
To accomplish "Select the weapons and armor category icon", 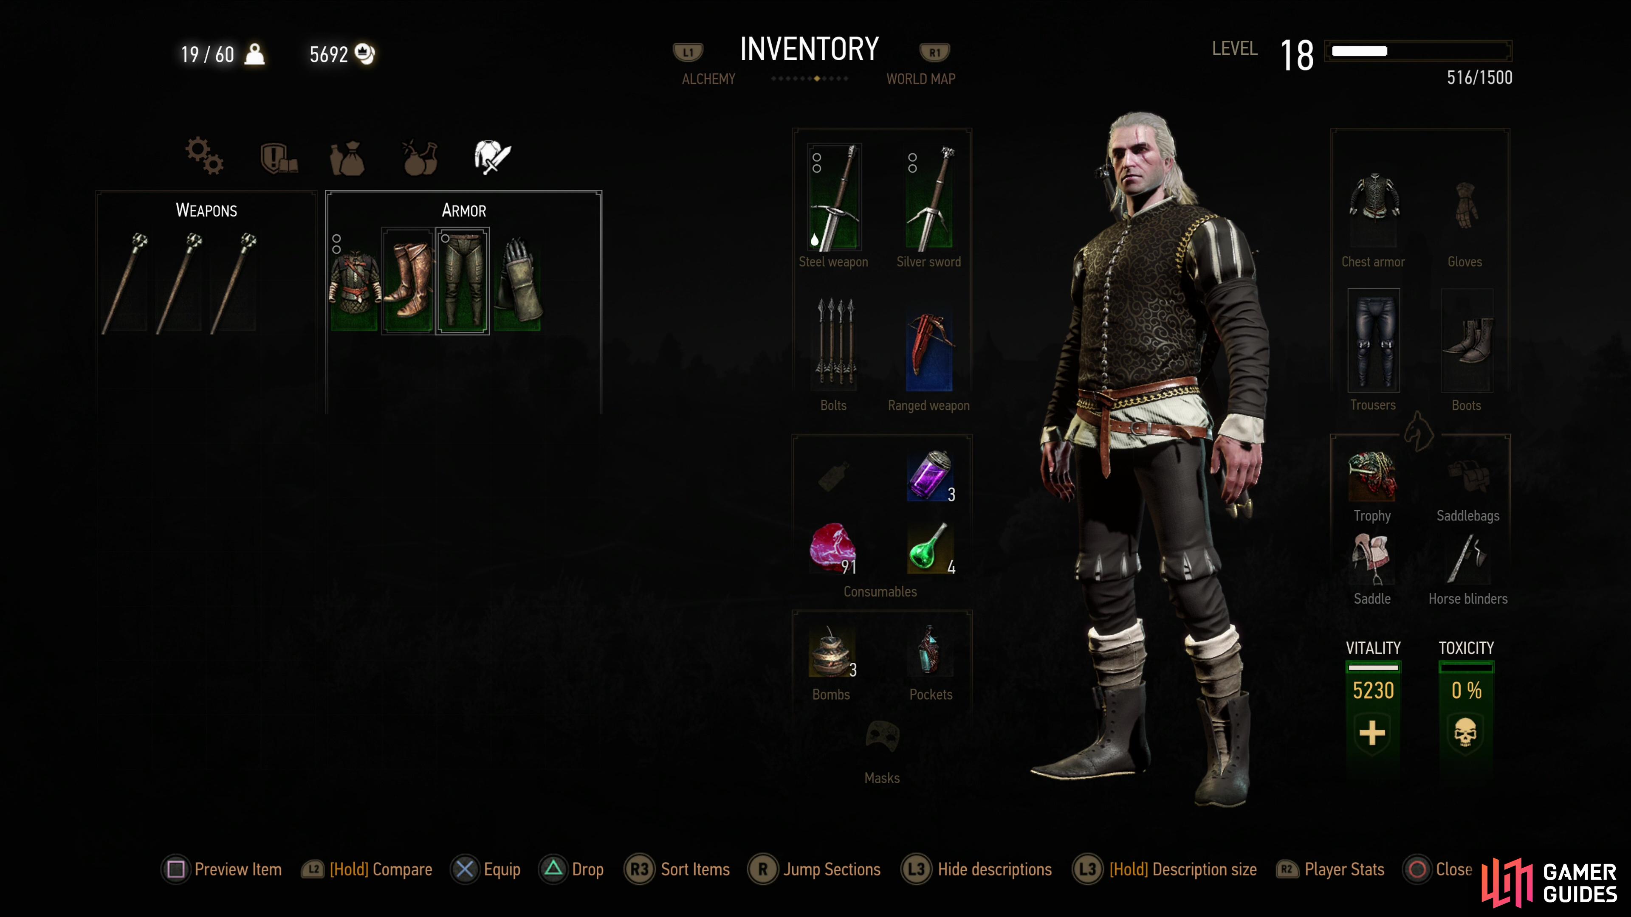I will click(x=492, y=157).
